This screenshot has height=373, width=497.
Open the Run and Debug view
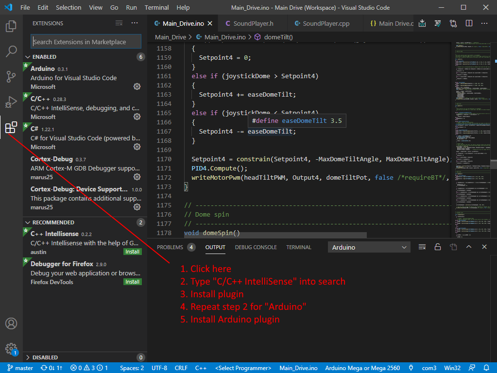11,102
